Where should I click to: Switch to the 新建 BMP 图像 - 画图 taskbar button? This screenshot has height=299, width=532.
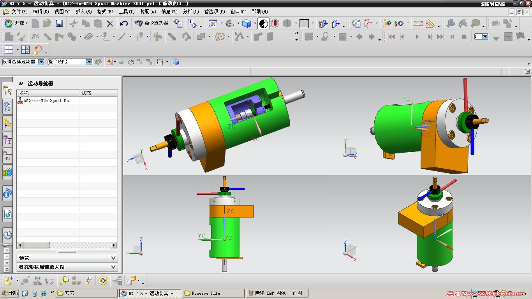click(x=277, y=293)
